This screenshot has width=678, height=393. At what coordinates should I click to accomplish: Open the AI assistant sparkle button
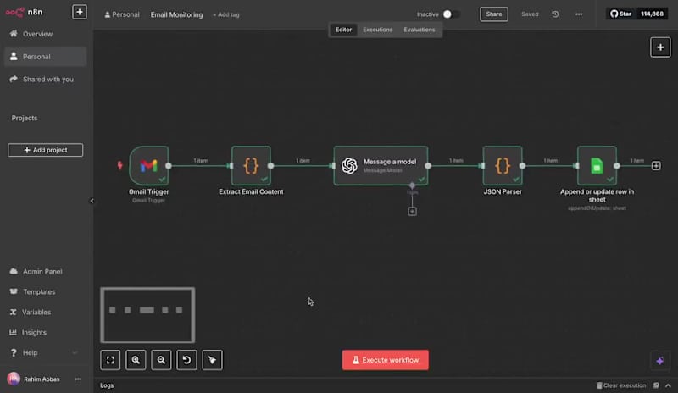click(x=660, y=361)
